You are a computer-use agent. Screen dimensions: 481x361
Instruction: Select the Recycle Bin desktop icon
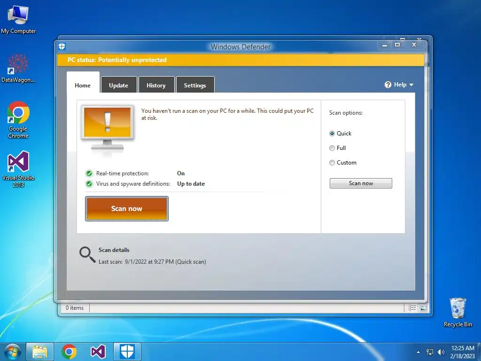[x=458, y=312]
